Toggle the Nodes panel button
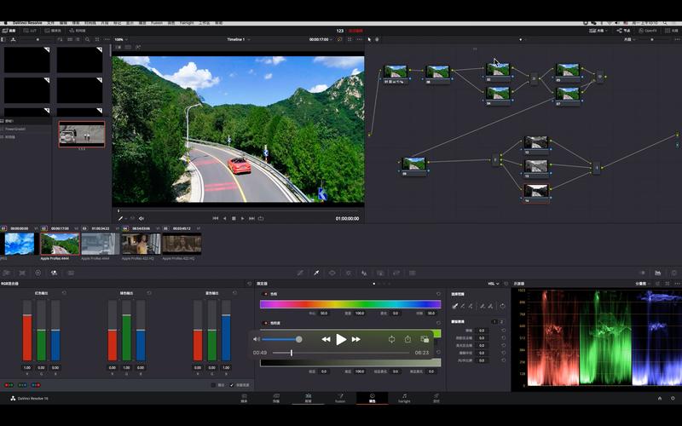The image size is (682, 426). pos(624,31)
